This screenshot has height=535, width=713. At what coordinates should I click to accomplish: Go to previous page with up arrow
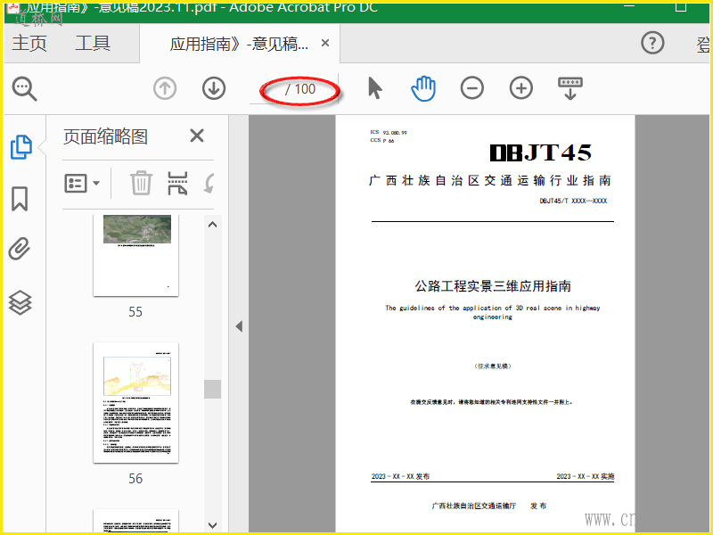pos(165,88)
